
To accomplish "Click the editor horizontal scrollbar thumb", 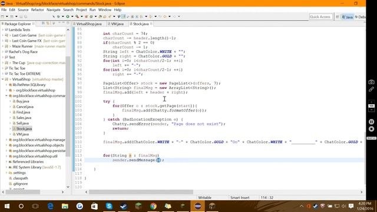I will 141,192.
